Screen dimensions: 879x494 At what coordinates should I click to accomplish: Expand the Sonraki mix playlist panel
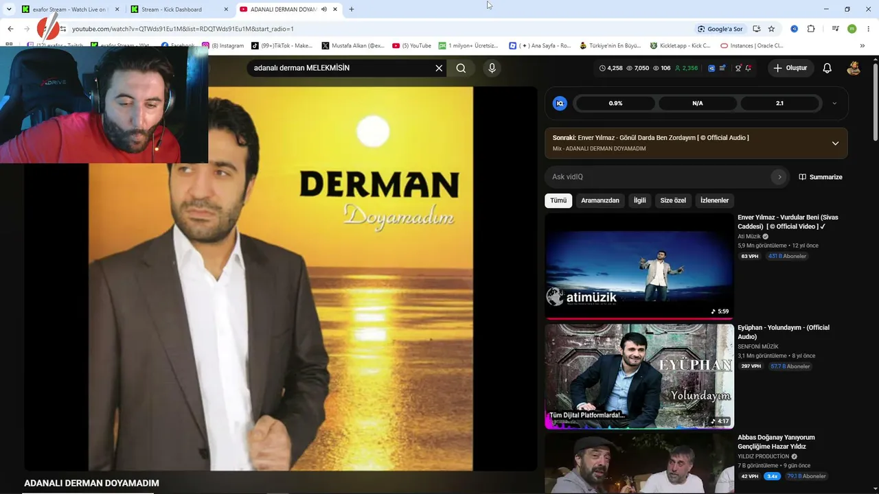click(835, 143)
